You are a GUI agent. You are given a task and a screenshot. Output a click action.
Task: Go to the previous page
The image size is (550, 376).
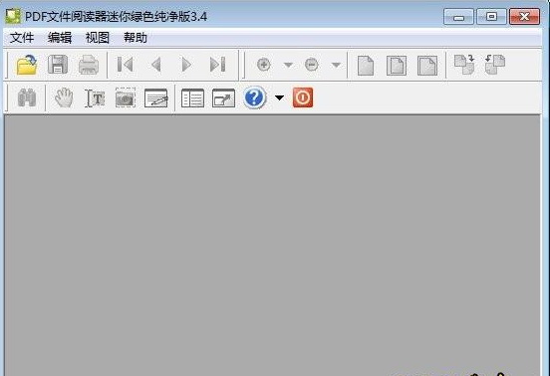point(156,65)
